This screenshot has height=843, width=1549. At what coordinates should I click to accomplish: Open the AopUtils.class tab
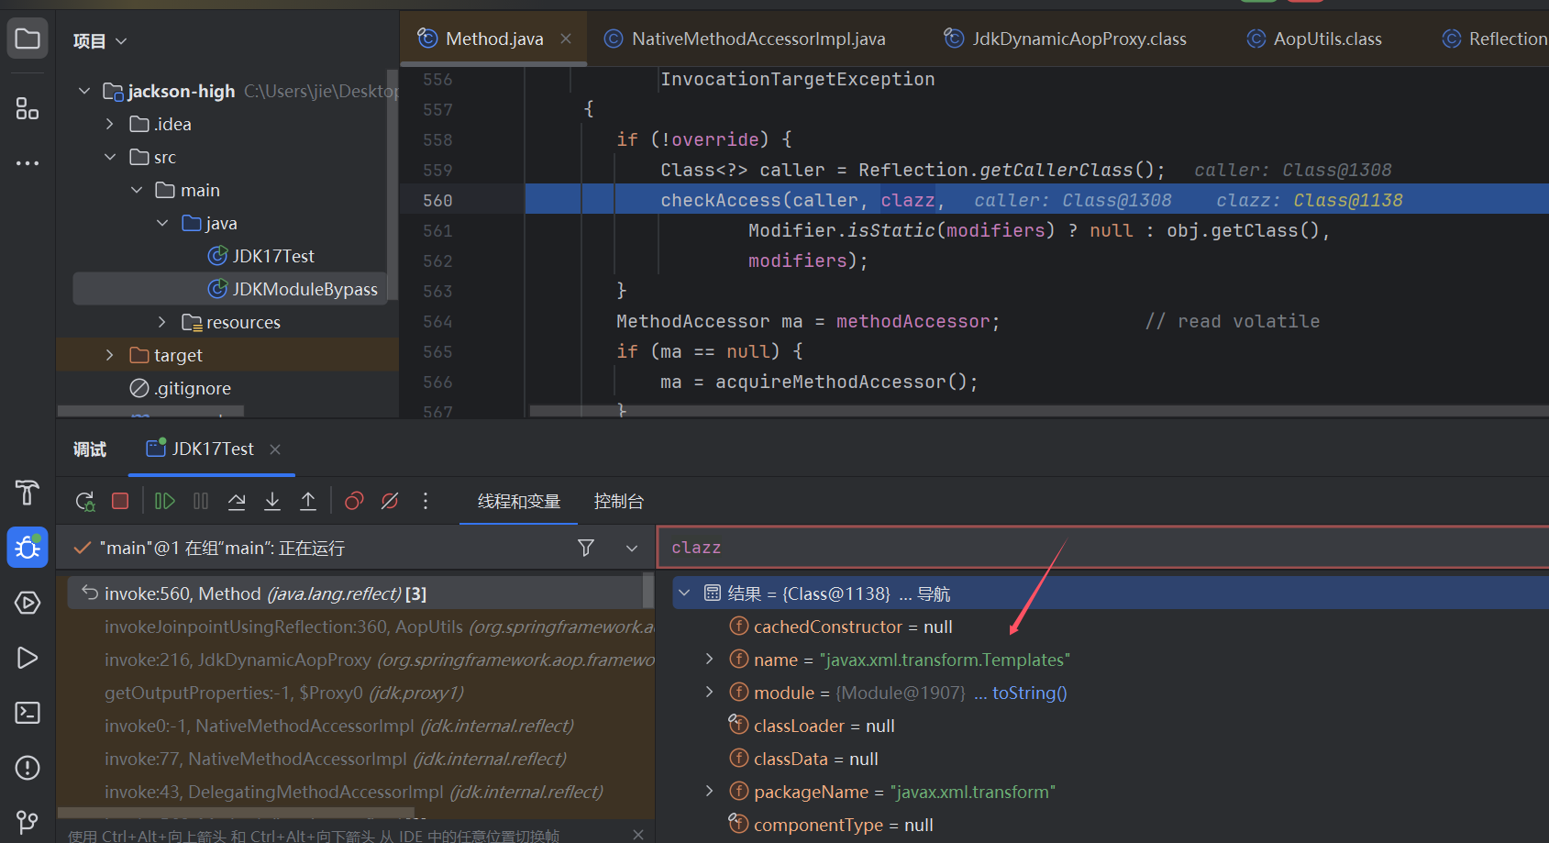click(1314, 39)
